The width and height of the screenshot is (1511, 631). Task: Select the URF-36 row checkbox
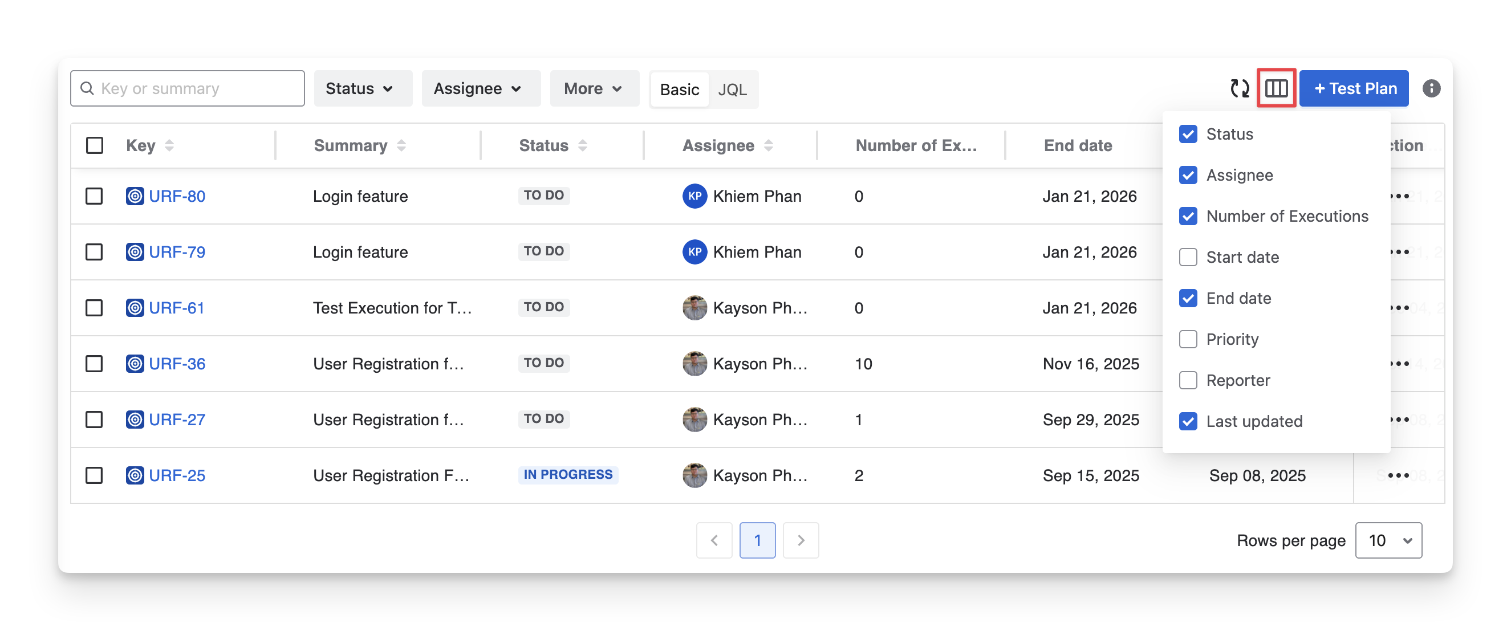pos(94,364)
